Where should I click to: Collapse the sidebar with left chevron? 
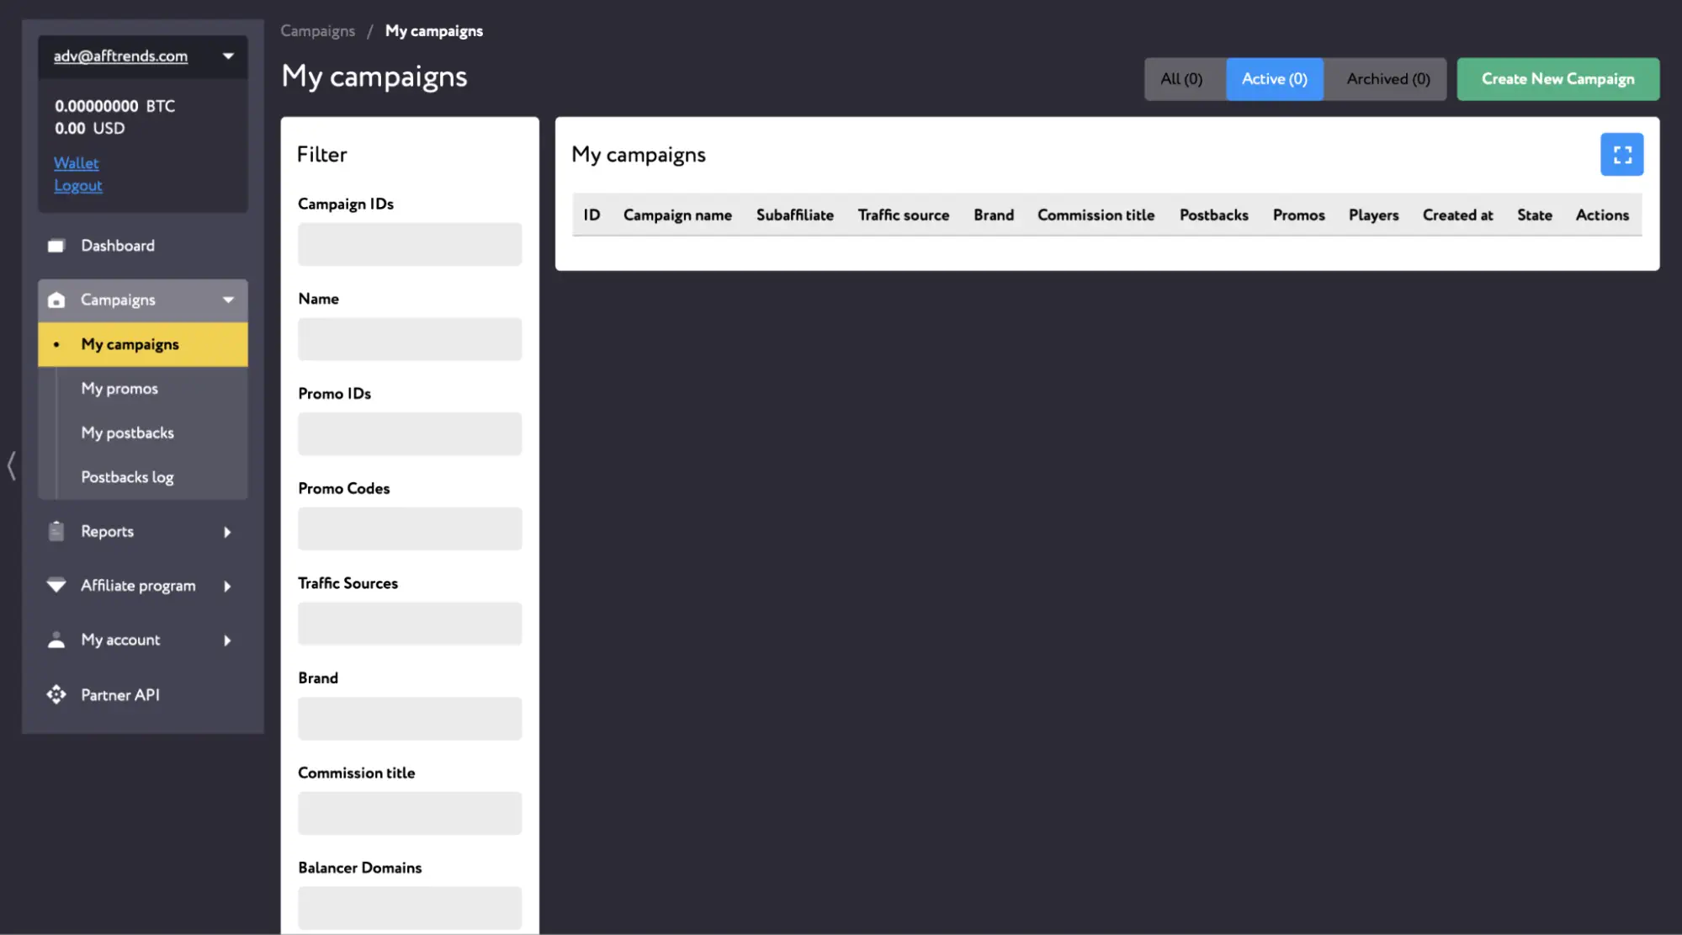[12, 465]
